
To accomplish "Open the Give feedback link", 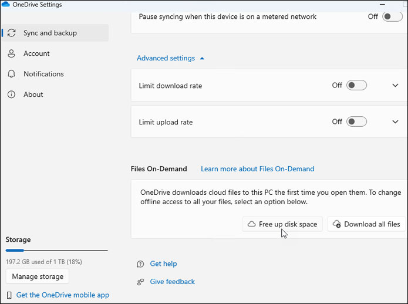I will click(x=172, y=282).
